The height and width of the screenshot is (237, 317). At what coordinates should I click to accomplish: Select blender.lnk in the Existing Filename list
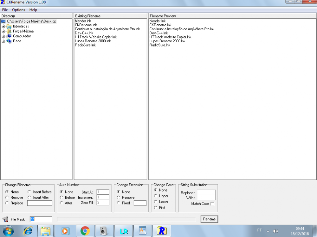point(83,21)
